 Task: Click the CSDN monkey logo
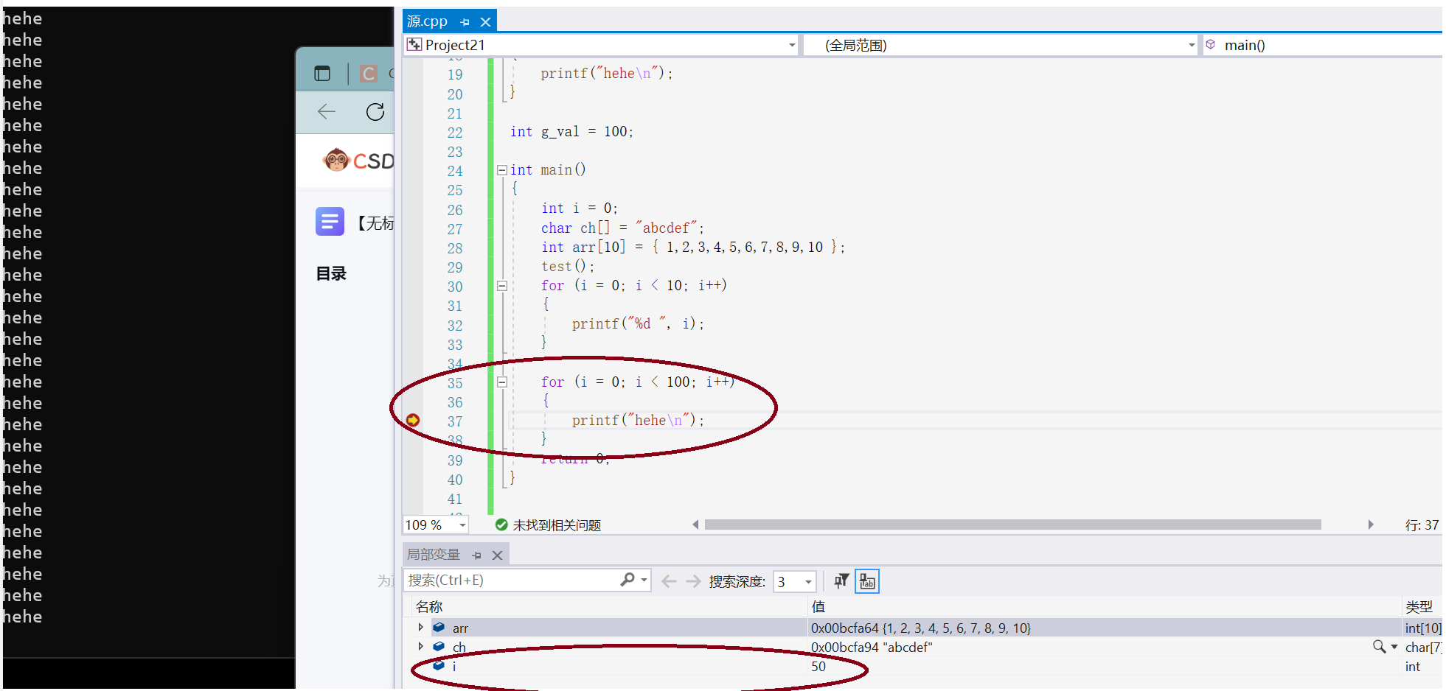click(336, 159)
